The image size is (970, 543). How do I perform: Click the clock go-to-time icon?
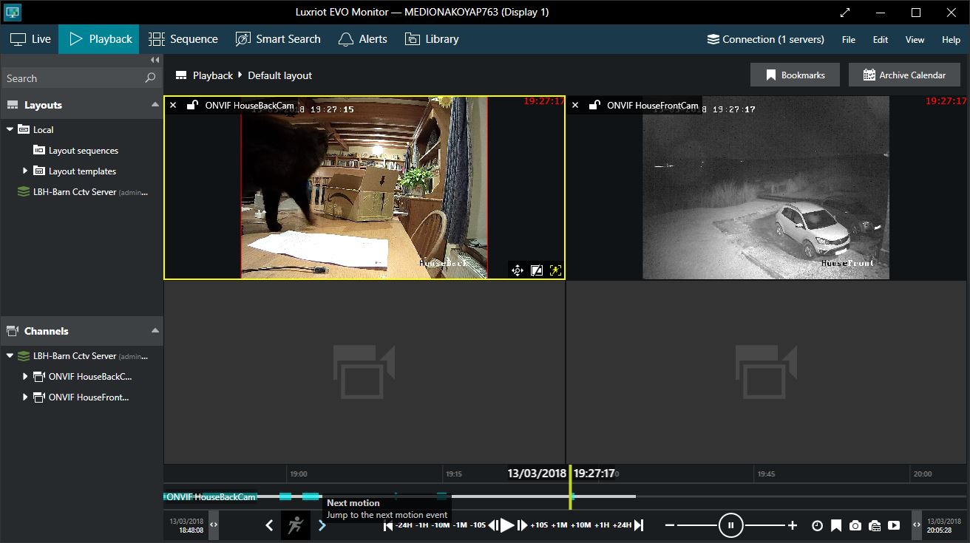pos(817,525)
